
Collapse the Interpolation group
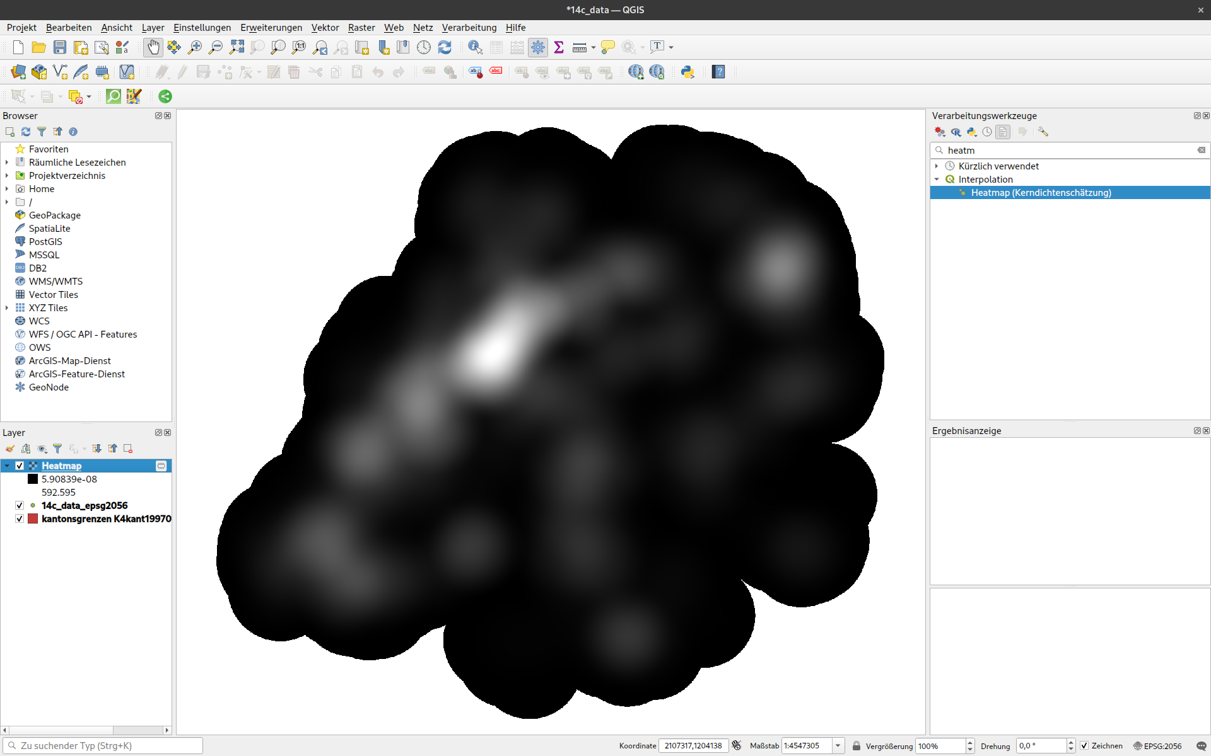pyautogui.click(x=937, y=180)
